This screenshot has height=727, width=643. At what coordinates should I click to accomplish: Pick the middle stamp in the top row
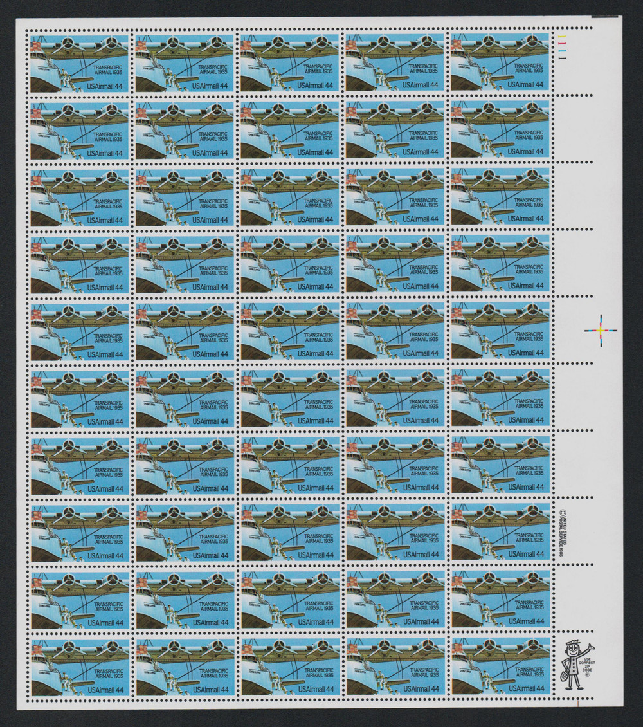pyautogui.click(x=289, y=62)
